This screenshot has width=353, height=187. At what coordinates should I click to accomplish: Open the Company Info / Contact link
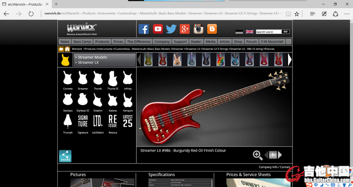[x=274, y=167]
